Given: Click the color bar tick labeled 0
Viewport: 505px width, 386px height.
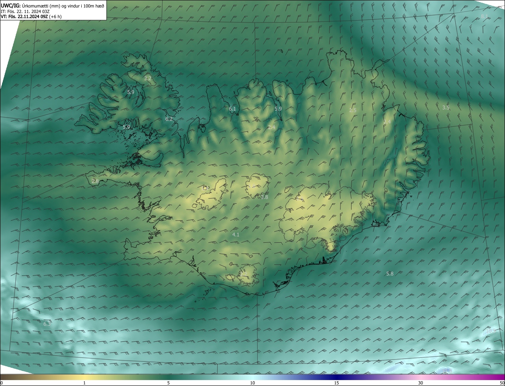Looking at the screenshot, I should 2,383.
